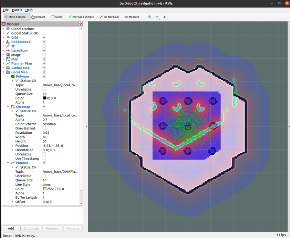Activate the Interact tool
Image resolution: width=290 pixels, height=238 pixels.
[38, 17]
